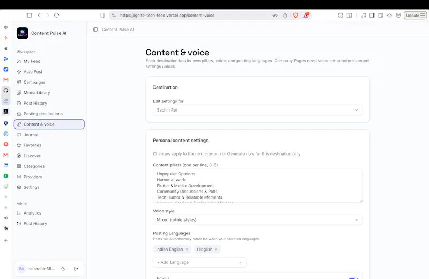The height and width of the screenshot is (279, 429).
Task: Click the password key icon
Action: coord(275,16)
